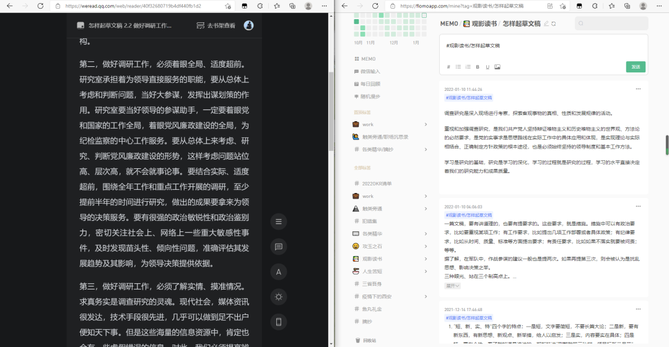Click the flomo memo search box

pyautogui.click(x=611, y=24)
